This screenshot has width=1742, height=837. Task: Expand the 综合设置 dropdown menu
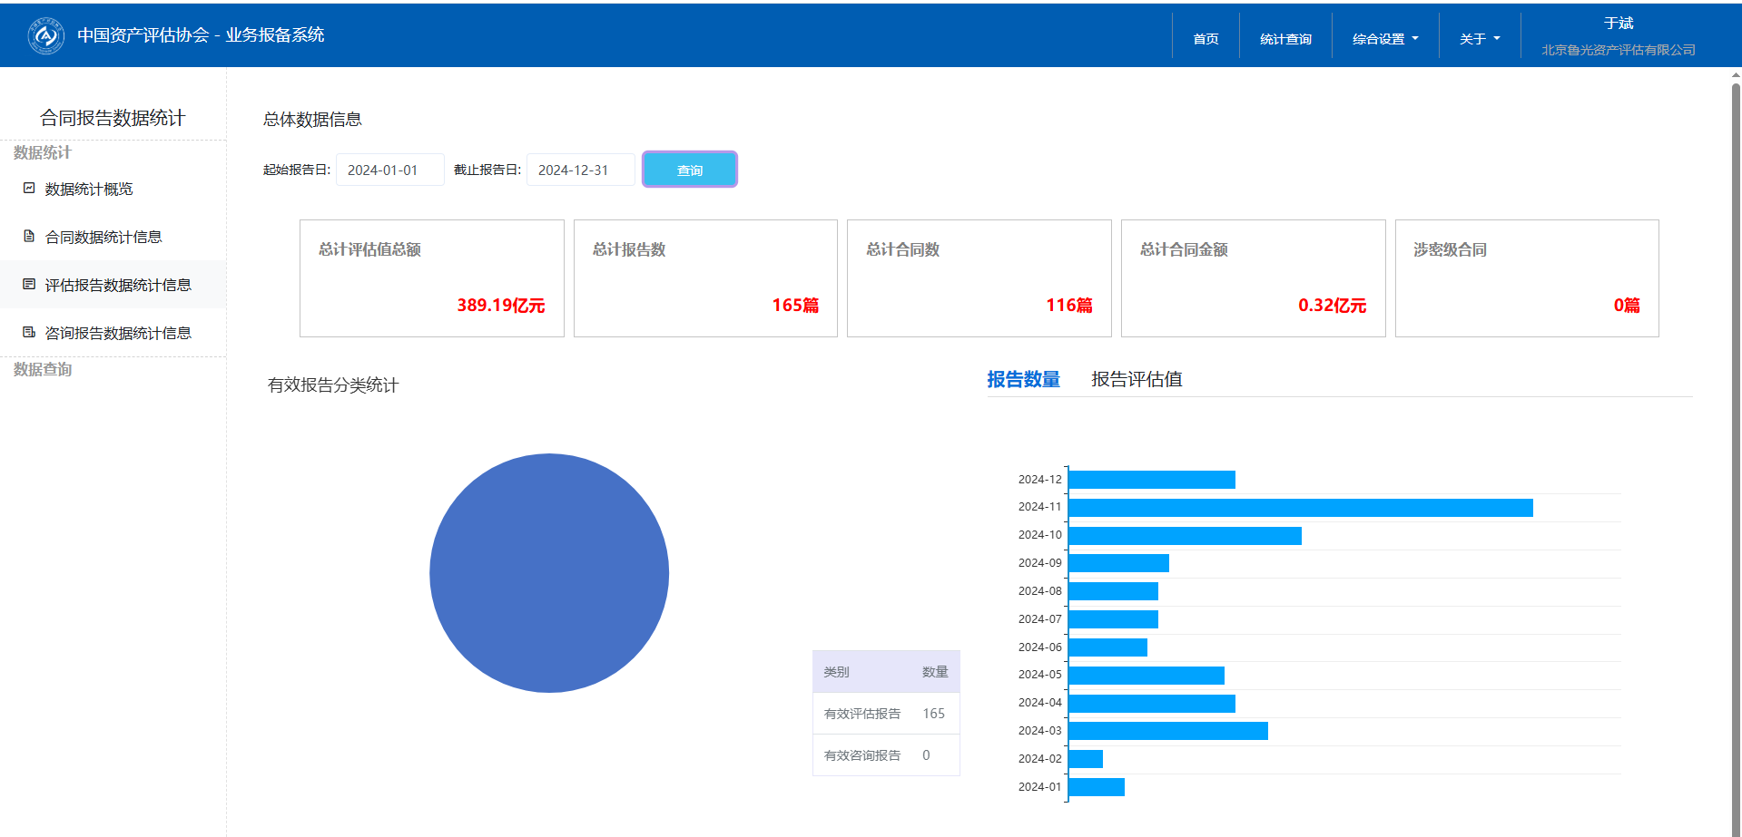pos(1384,39)
